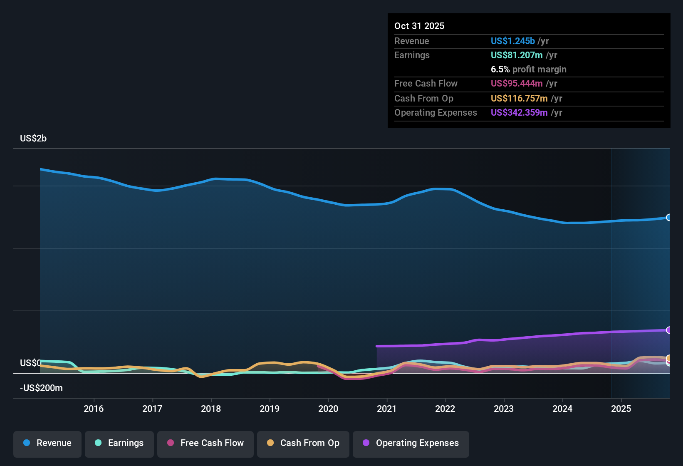The height and width of the screenshot is (466, 683).
Task: Click the shaded 2025 forecast region of chart
Action: (641, 270)
